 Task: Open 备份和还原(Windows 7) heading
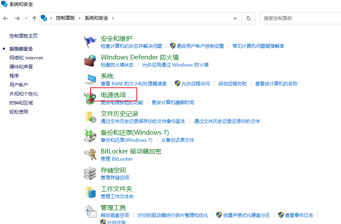(x=135, y=132)
